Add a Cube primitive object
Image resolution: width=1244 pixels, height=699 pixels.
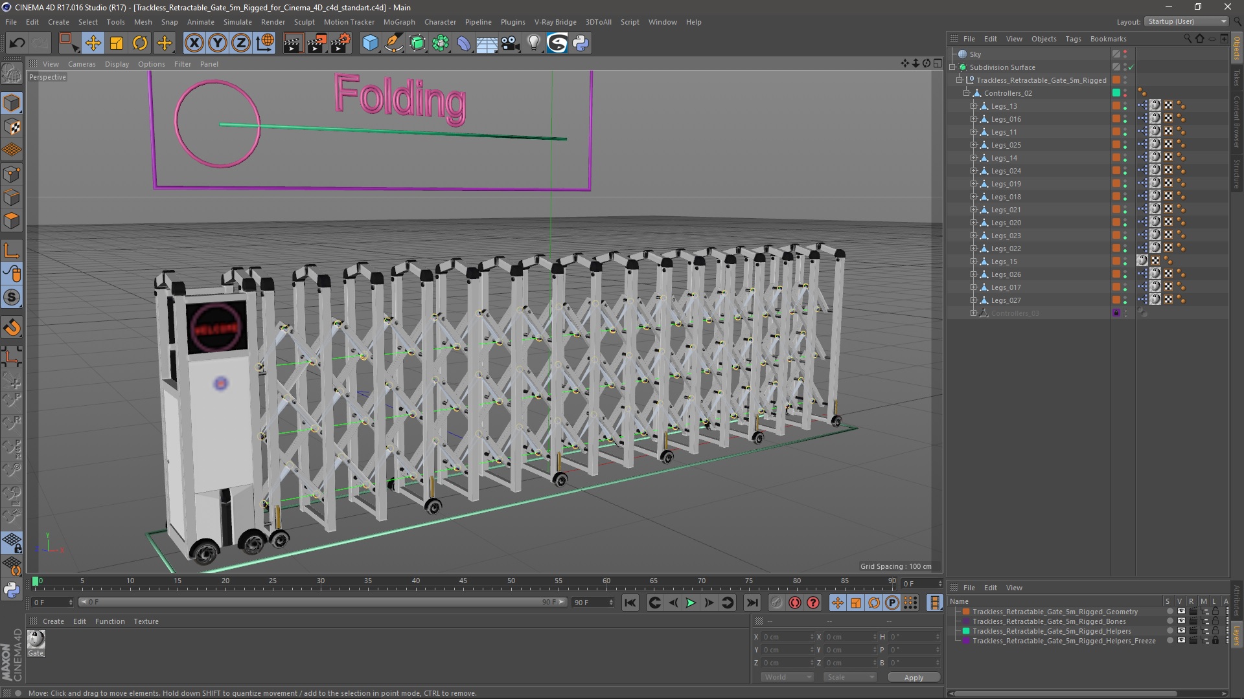[370, 43]
